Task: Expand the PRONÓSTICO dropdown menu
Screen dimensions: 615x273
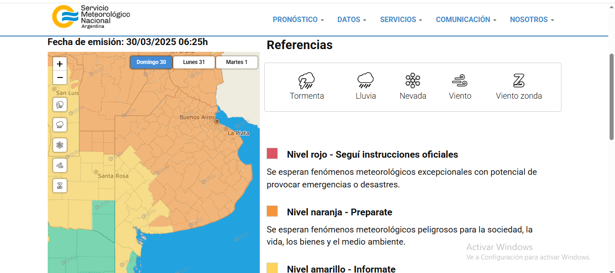Action: [x=298, y=20]
